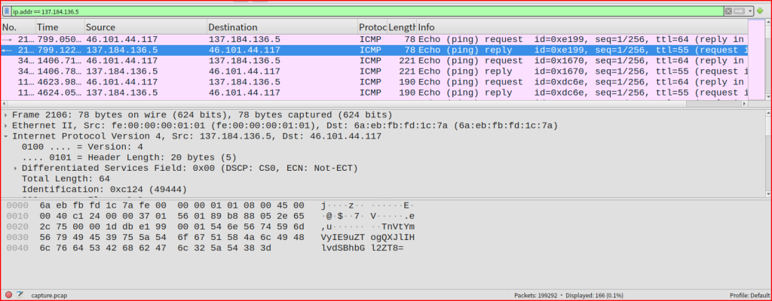772x301 pixels.
Task: Clear the display filter with X icon
Action: [728, 12]
